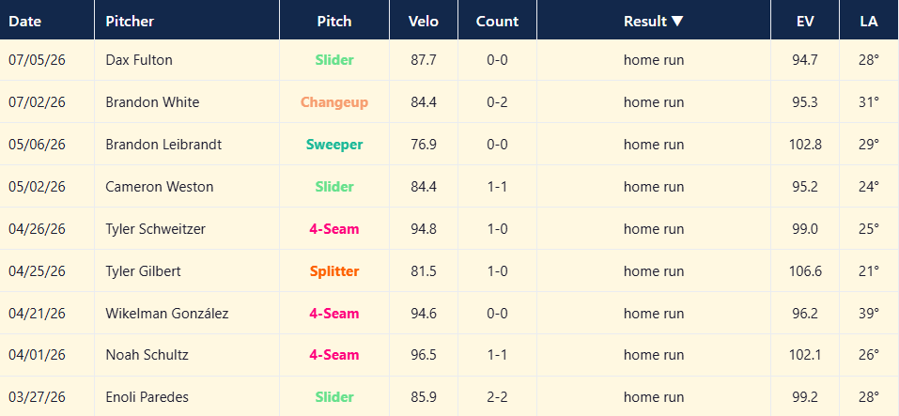
Task: Sort table by EV column header
Action: pyautogui.click(x=804, y=22)
